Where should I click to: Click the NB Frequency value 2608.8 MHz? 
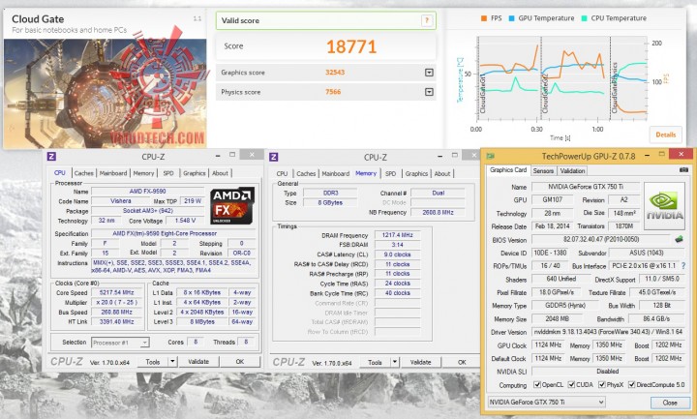[x=438, y=212]
